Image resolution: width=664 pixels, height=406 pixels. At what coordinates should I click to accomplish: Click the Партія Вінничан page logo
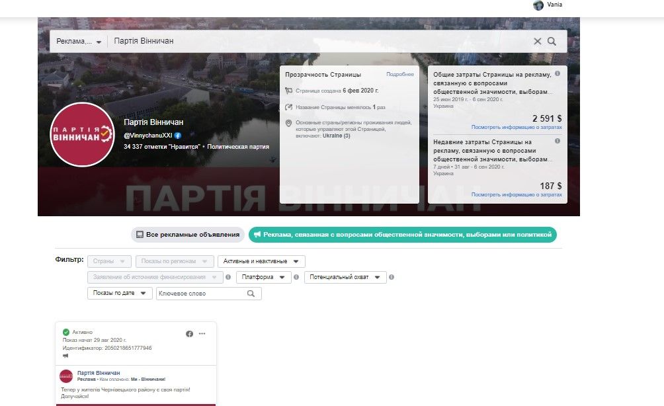click(x=82, y=134)
